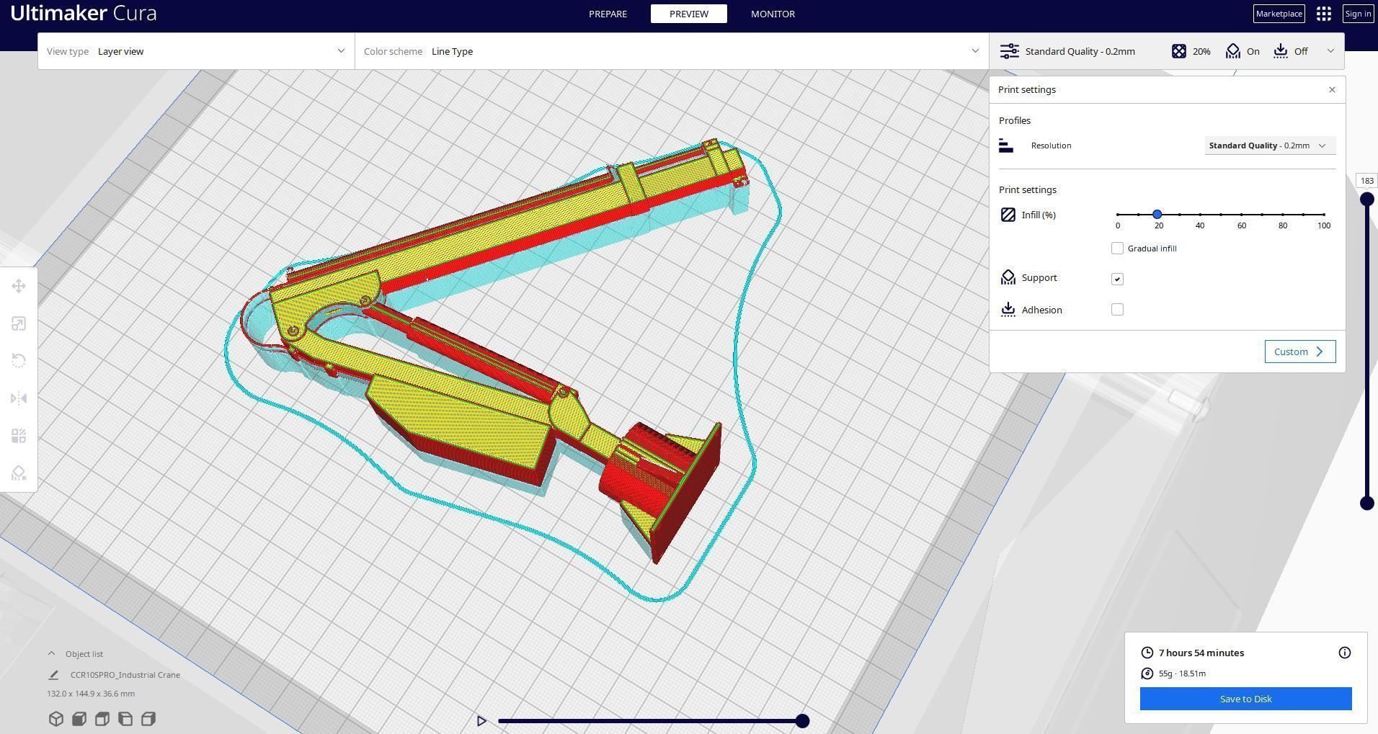The height and width of the screenshot is (734, 1378).
Task: Click the material usage spool icon
Action: pyautogui.click(x=1147, y=673)
